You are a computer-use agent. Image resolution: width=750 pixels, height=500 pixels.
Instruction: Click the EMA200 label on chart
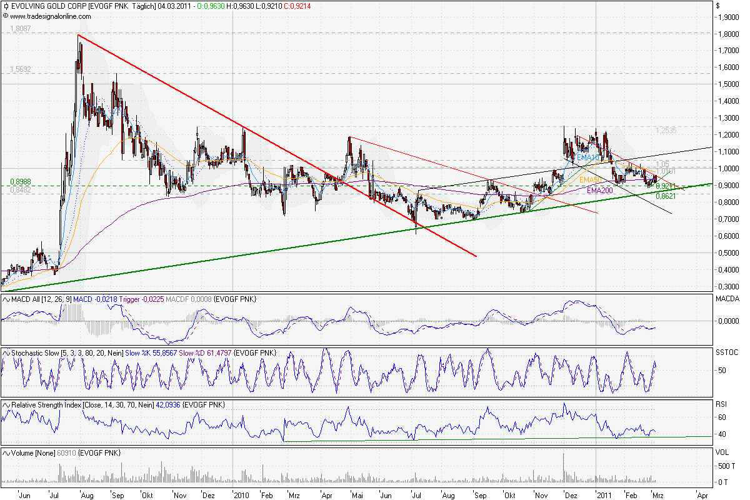(599, 191)
